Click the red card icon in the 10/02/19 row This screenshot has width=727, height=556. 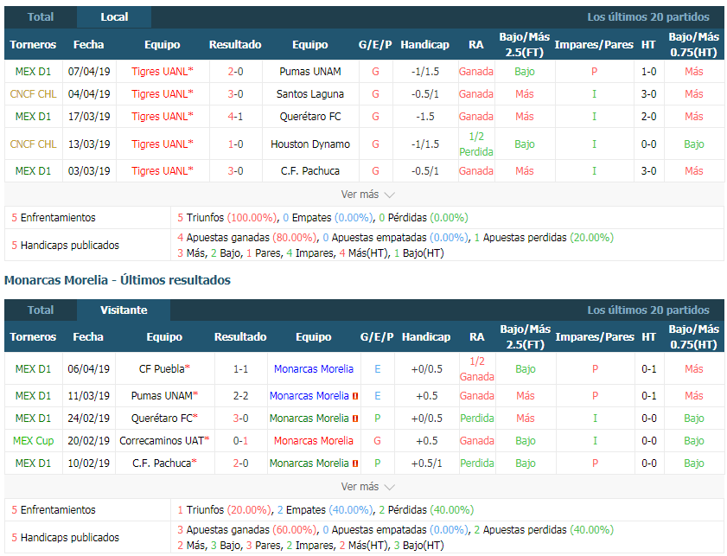[x=355, y=463]
